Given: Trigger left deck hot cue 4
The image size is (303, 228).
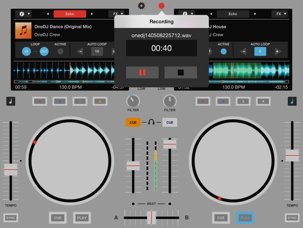Looking at the screenshot, I should point(100,101).
